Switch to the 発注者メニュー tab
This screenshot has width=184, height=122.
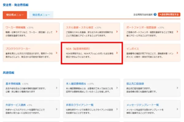point(41,15)
